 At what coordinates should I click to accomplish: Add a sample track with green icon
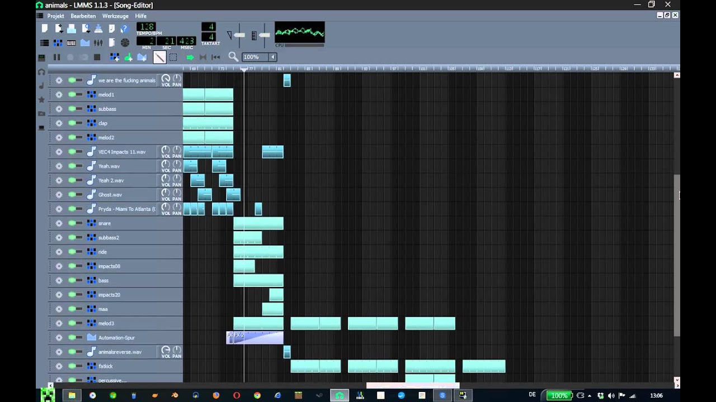(x=128, y=57)
